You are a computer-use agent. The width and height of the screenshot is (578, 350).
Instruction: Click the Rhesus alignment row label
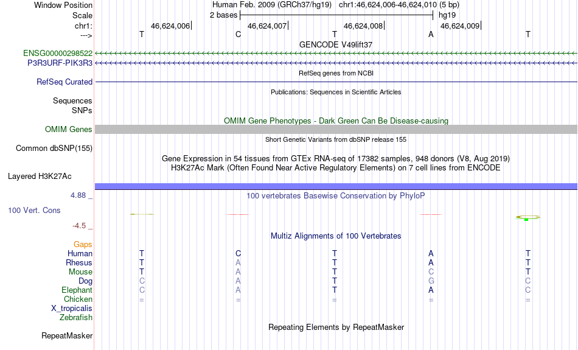79,262
